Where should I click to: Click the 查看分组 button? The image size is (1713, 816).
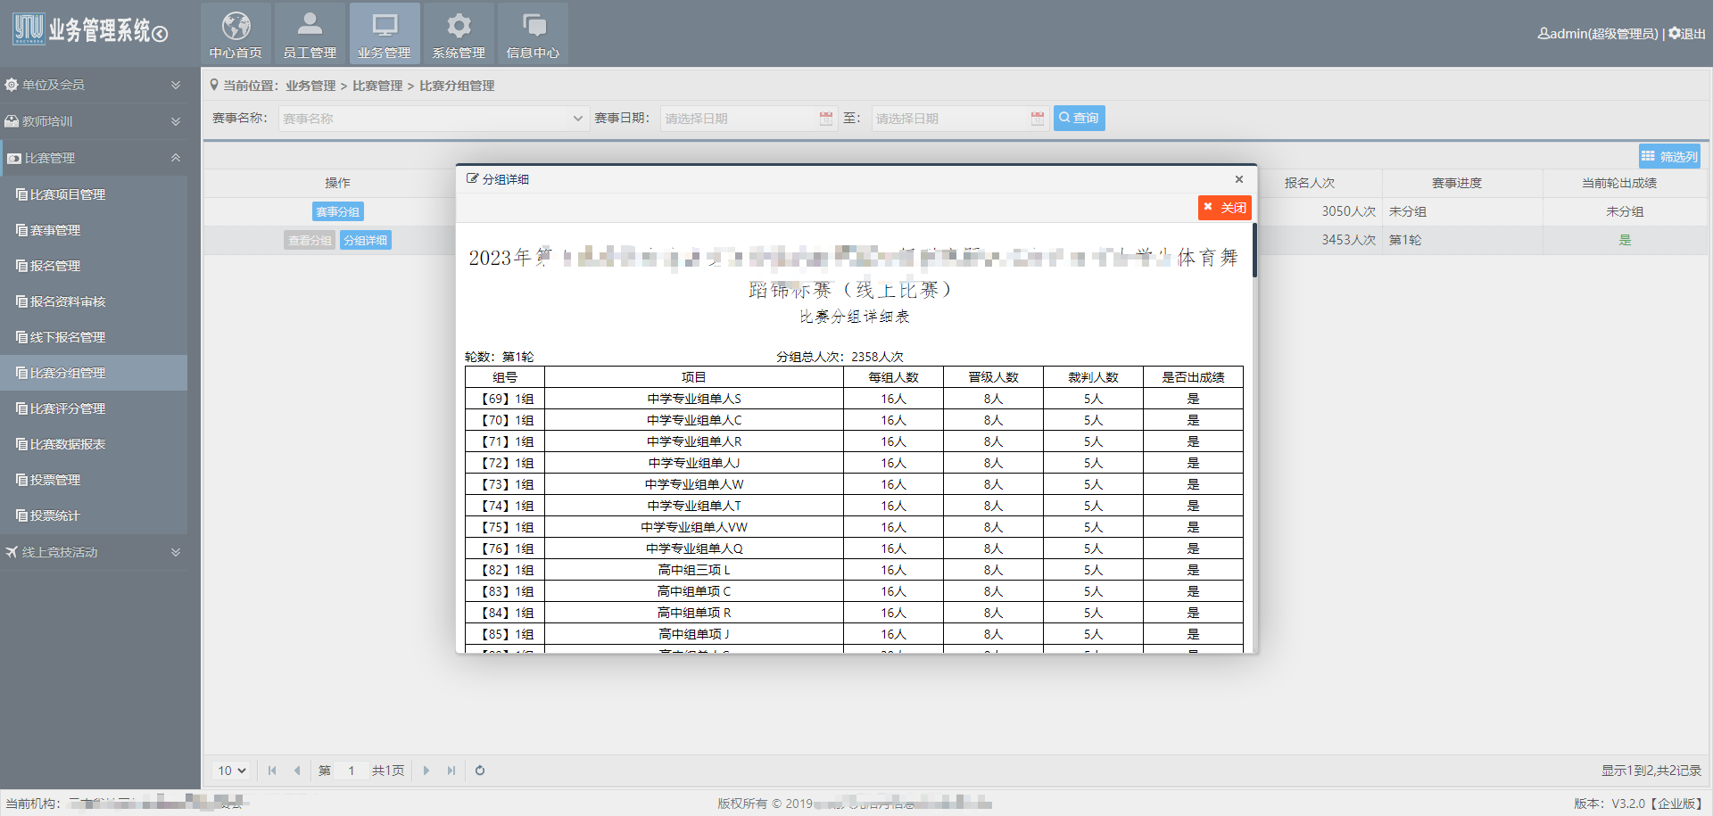tap(310, 240)
